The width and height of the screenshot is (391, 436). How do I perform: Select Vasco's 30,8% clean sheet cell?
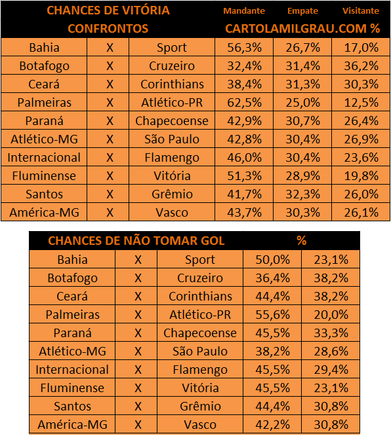[x=331, y=425]
